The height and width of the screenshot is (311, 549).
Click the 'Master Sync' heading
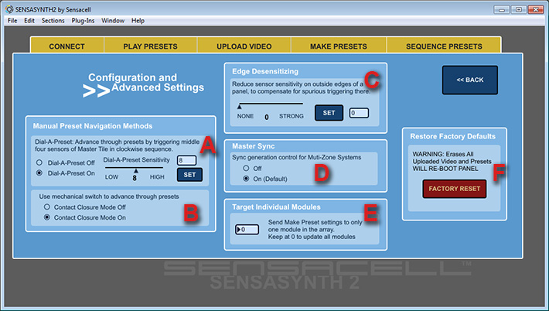click(253, 146)
